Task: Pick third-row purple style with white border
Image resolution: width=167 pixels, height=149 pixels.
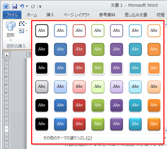Action: (117, 68)
